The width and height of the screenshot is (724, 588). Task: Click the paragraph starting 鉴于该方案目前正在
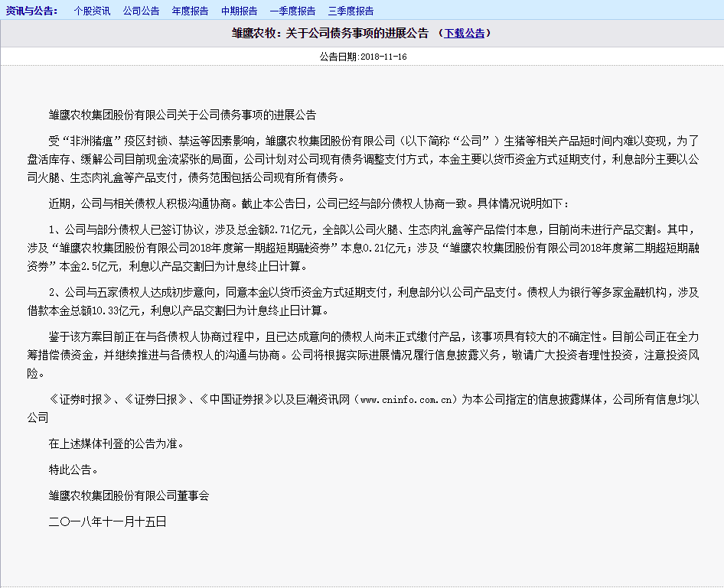(x=363, y=355)
